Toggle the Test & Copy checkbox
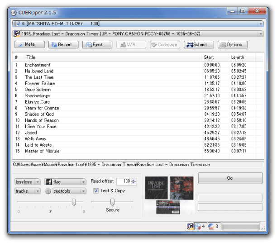Image resolution: width=277 pixels, height=243 pixels. pyautogui.click(x=96, y=191)
